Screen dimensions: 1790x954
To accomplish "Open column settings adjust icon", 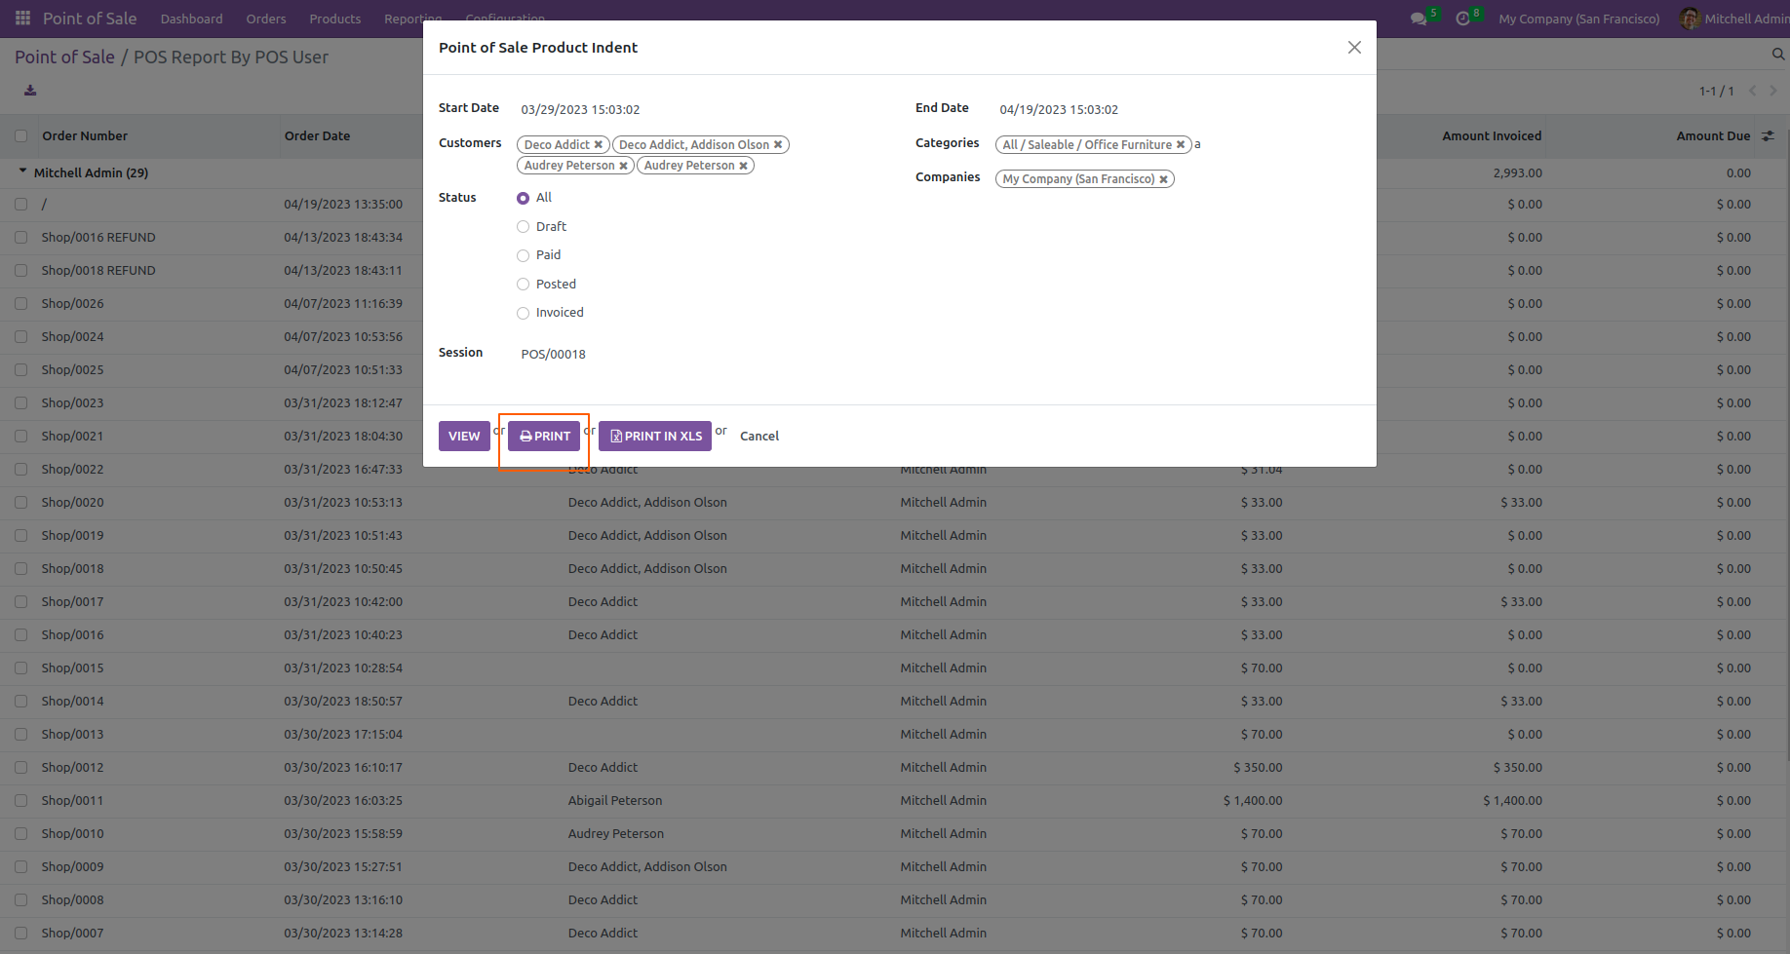I will [x=1768, y=136].
